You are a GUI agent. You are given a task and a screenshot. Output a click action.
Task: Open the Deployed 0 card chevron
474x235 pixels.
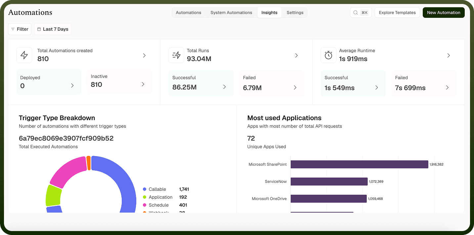pyautogui.click(x=72, y=85)
